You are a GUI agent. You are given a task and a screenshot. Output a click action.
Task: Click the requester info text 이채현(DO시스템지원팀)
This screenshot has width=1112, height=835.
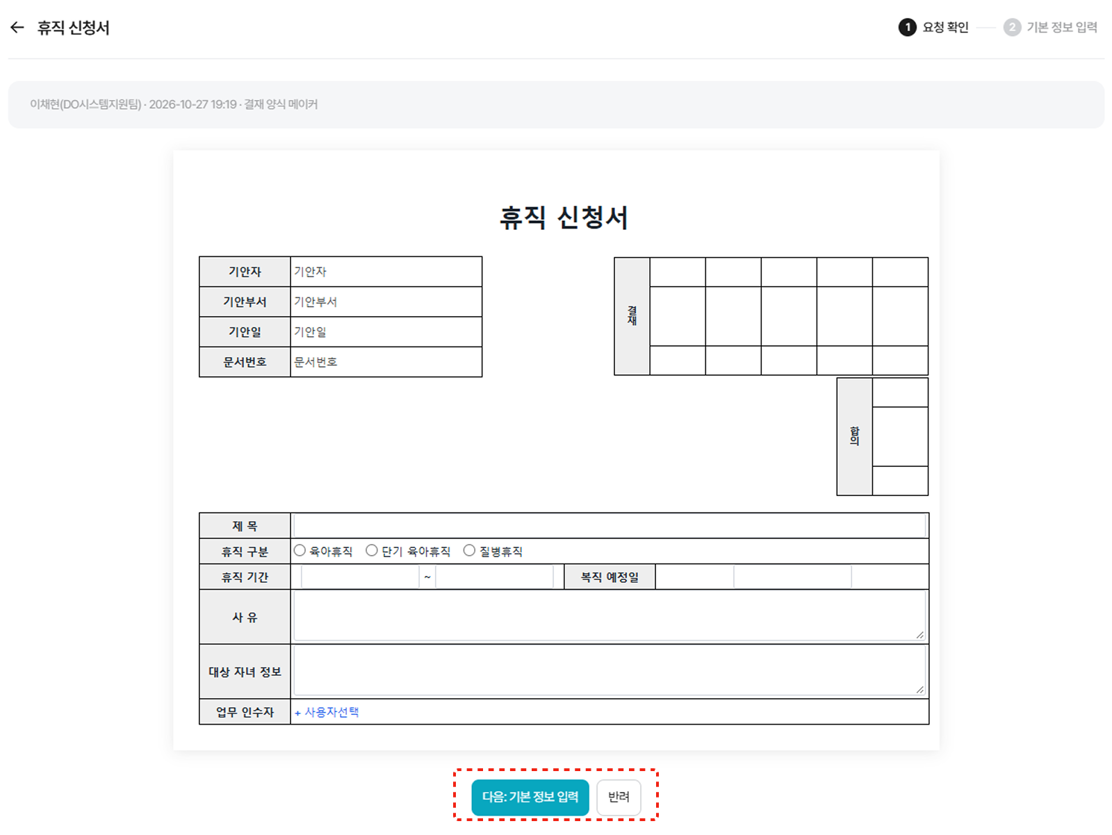click(85, 104)
